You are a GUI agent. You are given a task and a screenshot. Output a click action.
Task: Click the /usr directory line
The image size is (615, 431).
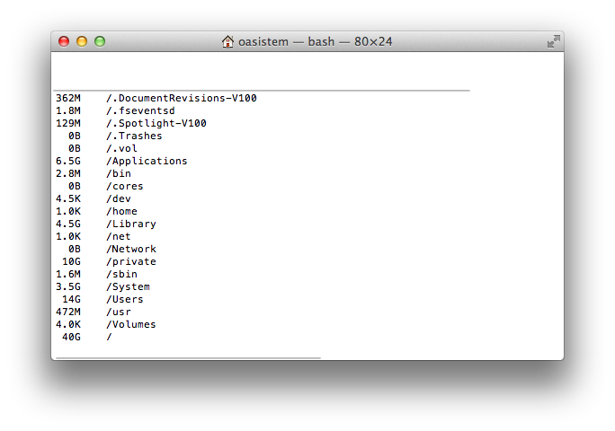(x=118, y=312)
